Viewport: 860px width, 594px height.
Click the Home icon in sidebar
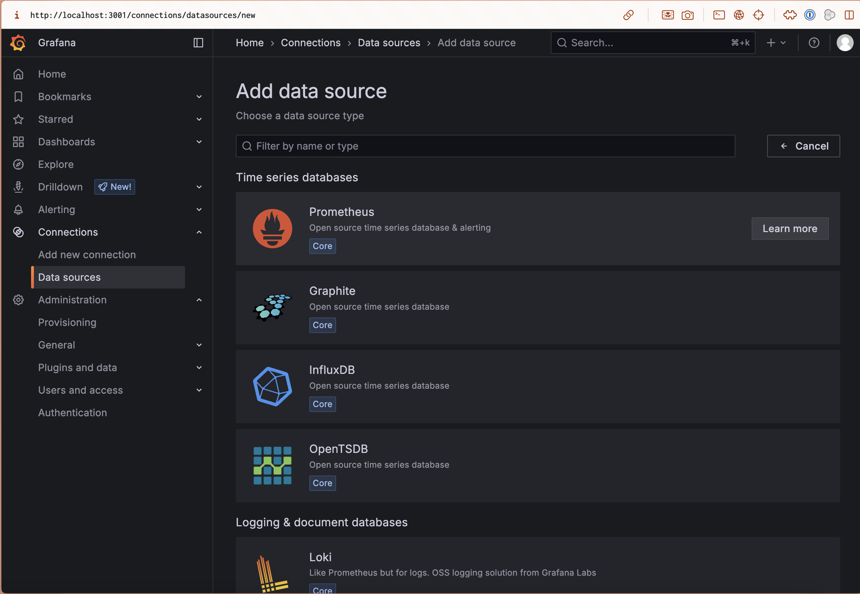point(18,74)
